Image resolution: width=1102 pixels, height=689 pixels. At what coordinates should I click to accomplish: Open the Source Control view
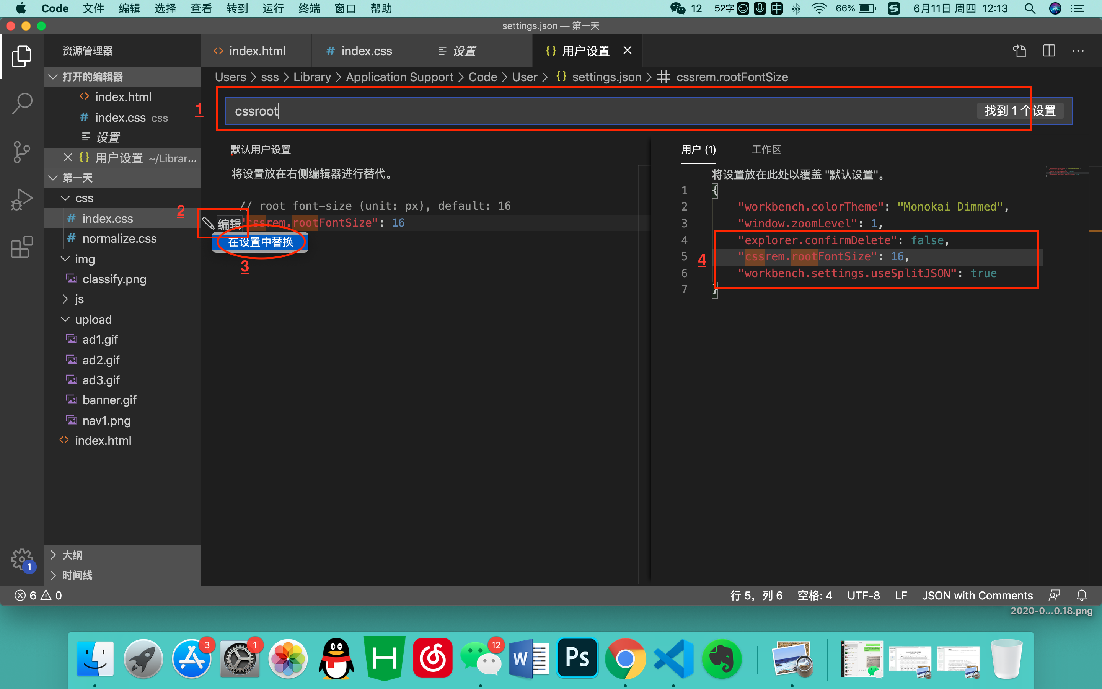click(x=21, y=152)
